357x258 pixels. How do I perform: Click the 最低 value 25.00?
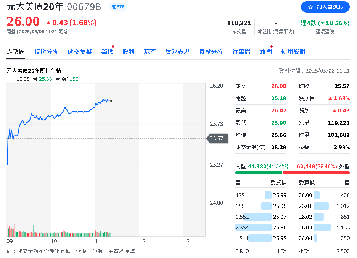(279, 123)
